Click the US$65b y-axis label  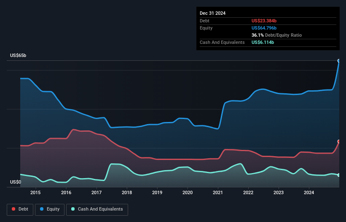[x=18, y=55]
